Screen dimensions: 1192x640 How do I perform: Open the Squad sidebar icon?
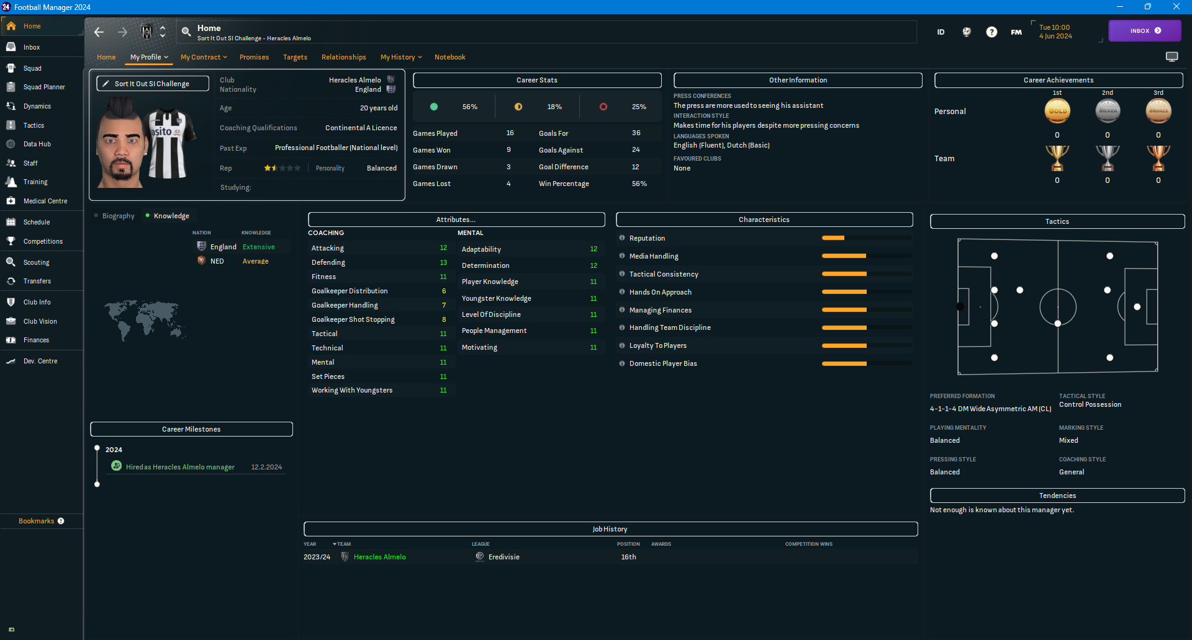pos(11,68)
